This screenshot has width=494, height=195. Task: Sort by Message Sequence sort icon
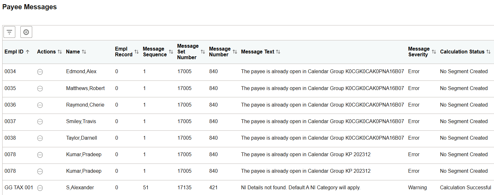coord(171,52)
